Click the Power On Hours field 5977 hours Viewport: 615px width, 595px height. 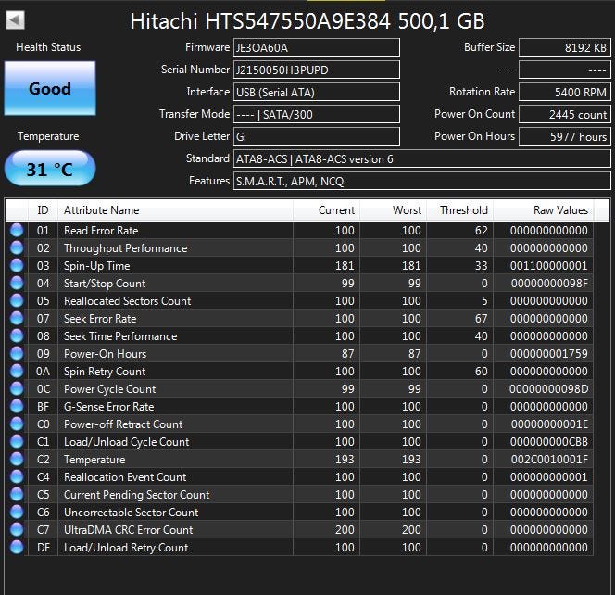tap(565, 136)
